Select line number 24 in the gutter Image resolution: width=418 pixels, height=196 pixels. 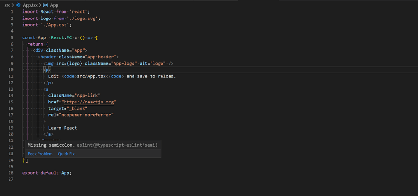[x=11, y=160]
